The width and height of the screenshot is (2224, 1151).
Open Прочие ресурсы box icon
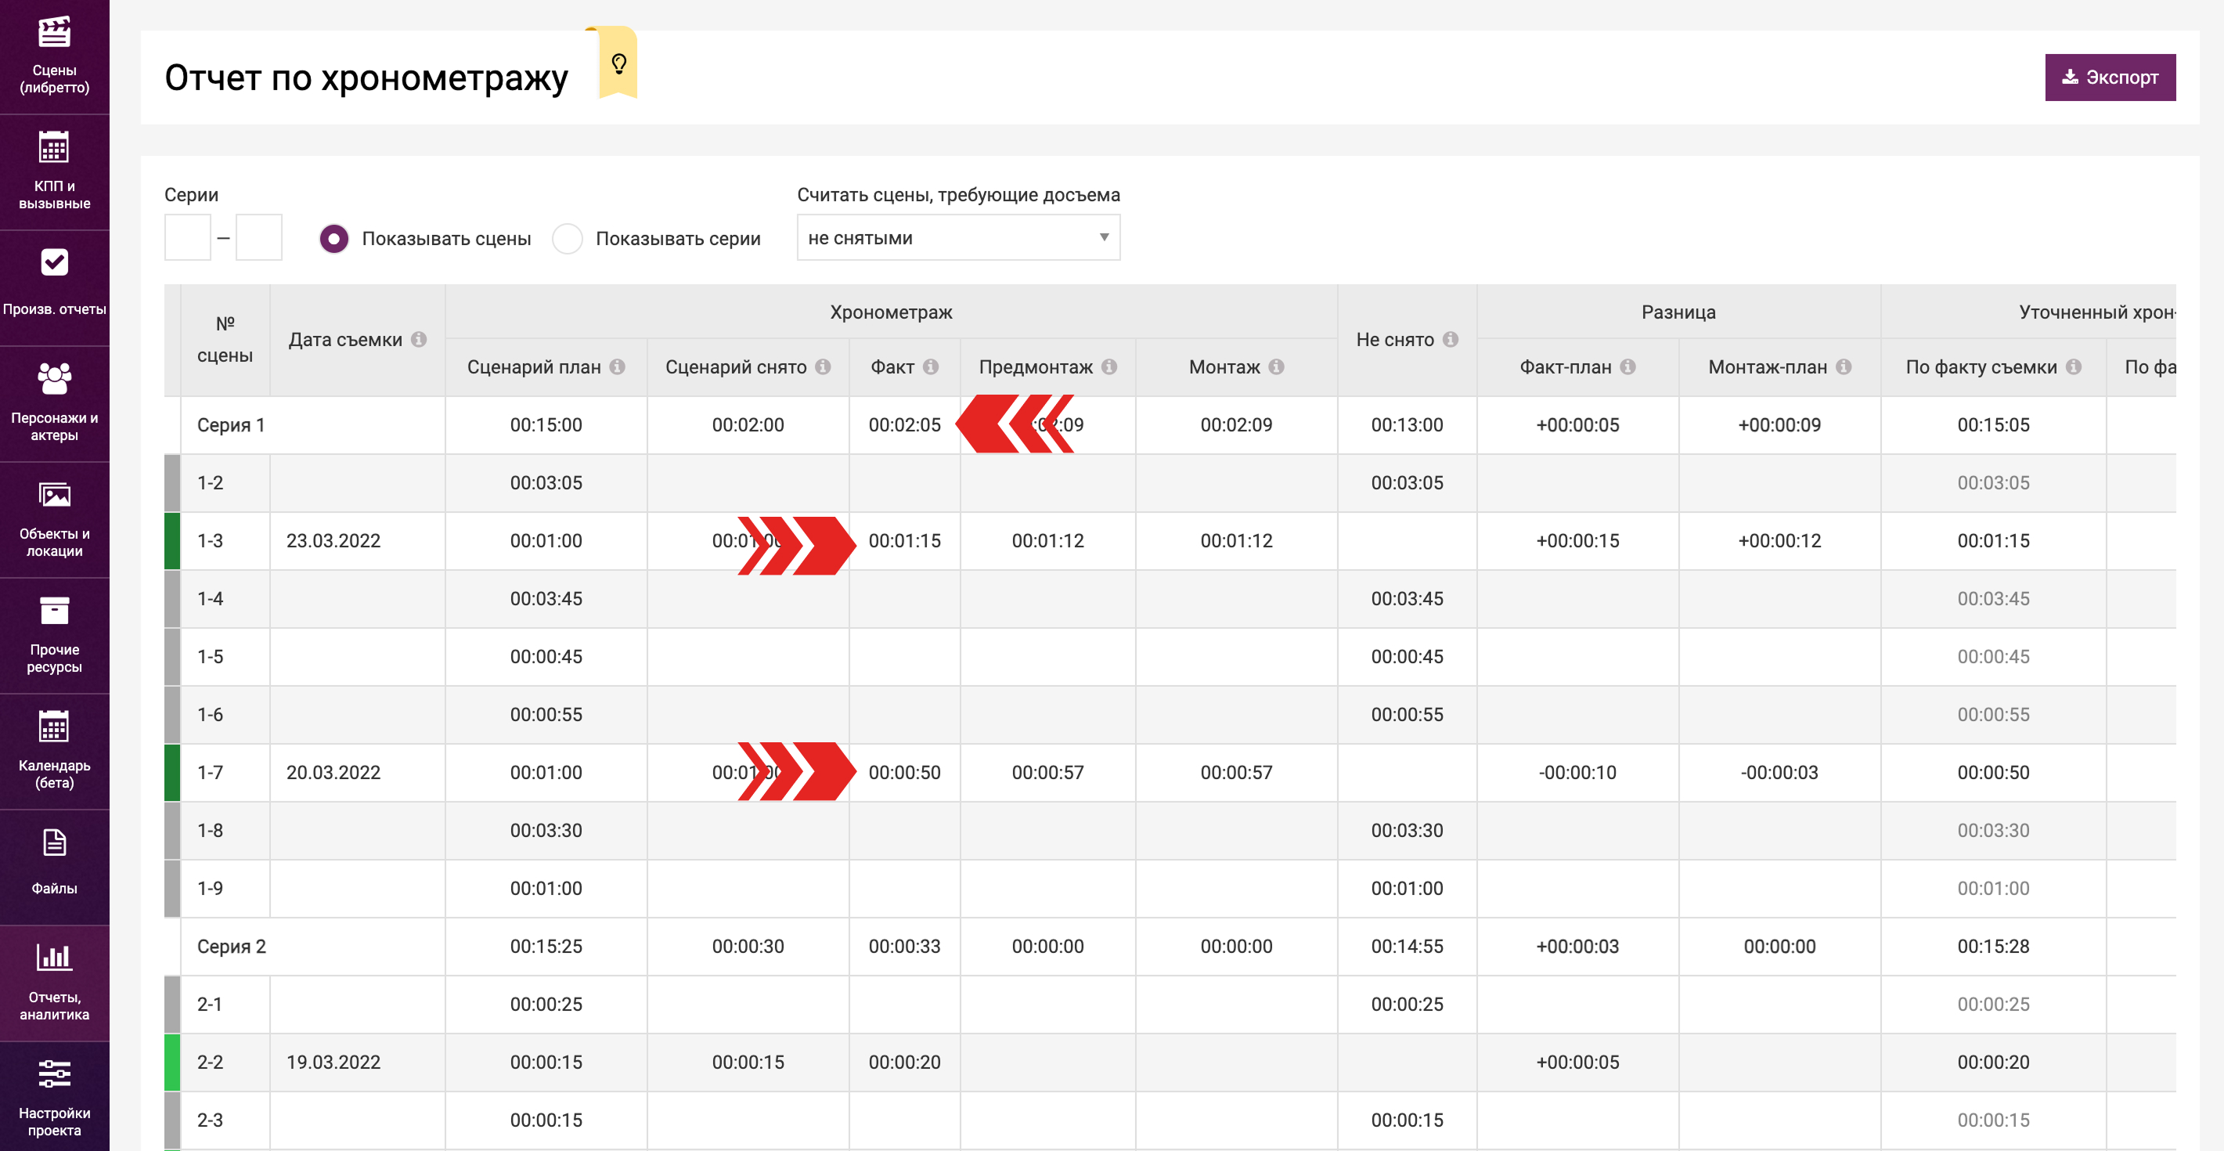tap(54, 612)
